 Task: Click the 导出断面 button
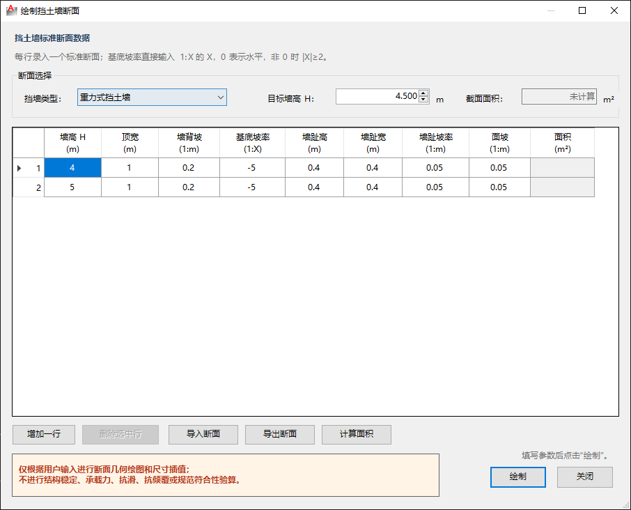(x=280, y=434)
